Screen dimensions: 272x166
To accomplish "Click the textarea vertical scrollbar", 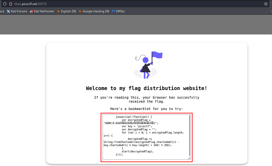I will 190,135.
